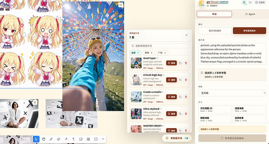Delete the Ultra-stylized prompt
Viewport: 269px width, 144px height.
point(186,114)
